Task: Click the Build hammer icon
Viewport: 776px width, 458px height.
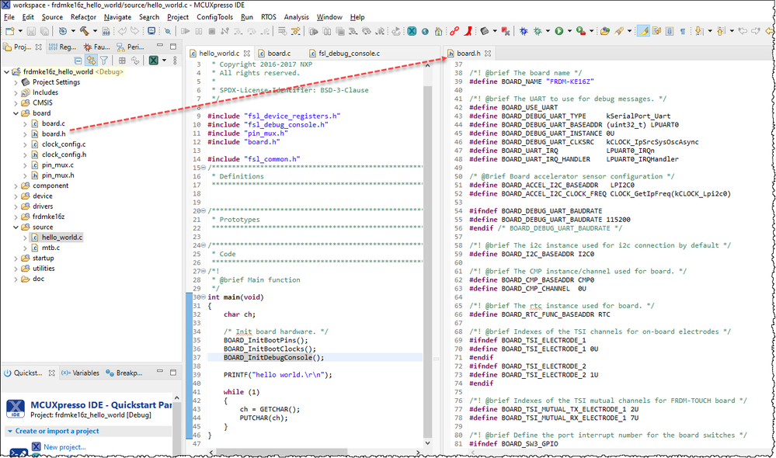Action: 84,31
